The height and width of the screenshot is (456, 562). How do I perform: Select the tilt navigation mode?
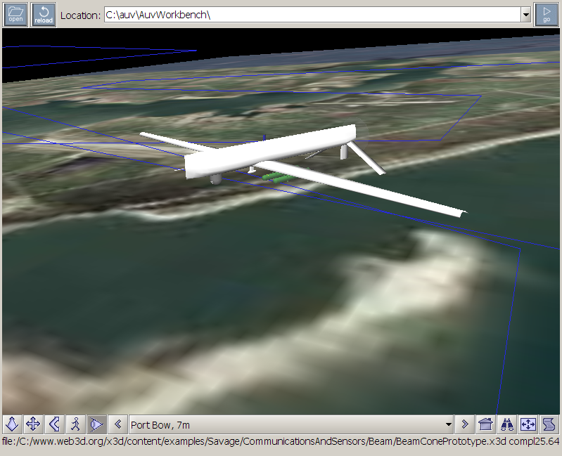click(54, 424)
